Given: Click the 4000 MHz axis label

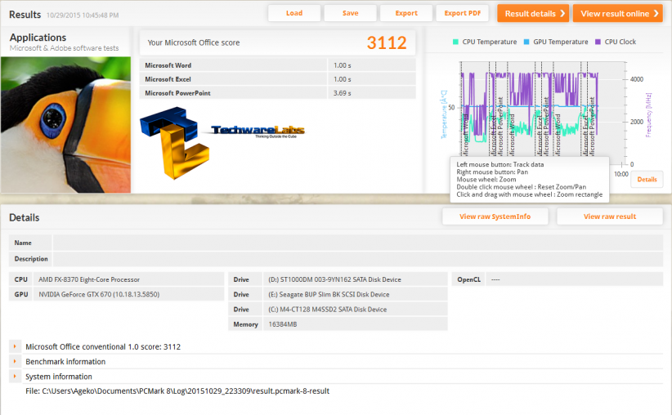Looking at the screenshot, I should (x=636, y=79).
